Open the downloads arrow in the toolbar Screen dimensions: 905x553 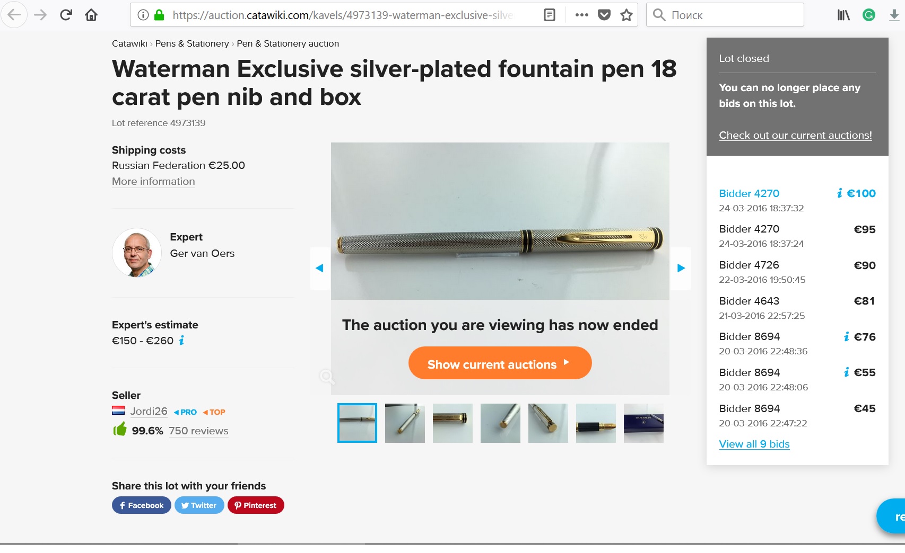click(894, 15)
